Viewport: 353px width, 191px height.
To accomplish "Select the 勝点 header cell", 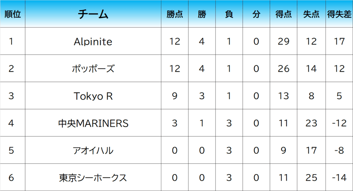I will coord(175,14).
